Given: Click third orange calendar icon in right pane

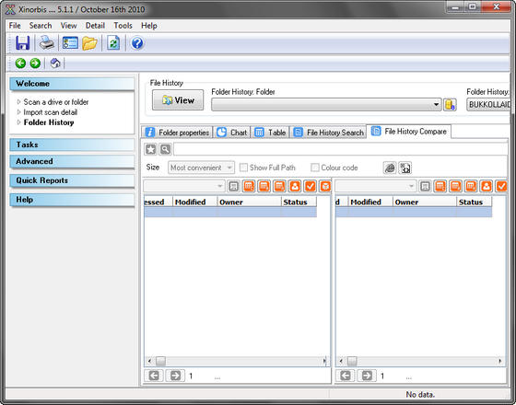Looking at the screenshot, I should [471, 187].
